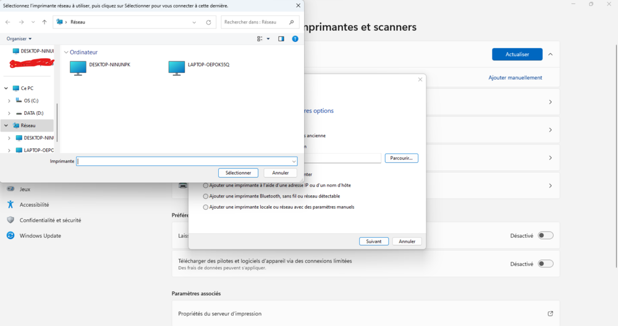Screen dimensions: 618x326
Task: Expand the OS (C:) tree node
Action: click(9, 101)
